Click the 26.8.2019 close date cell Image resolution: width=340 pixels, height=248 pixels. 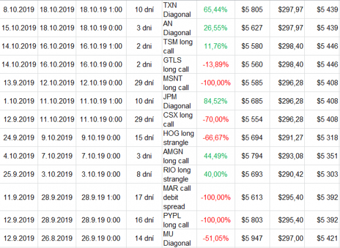point(57,238)
